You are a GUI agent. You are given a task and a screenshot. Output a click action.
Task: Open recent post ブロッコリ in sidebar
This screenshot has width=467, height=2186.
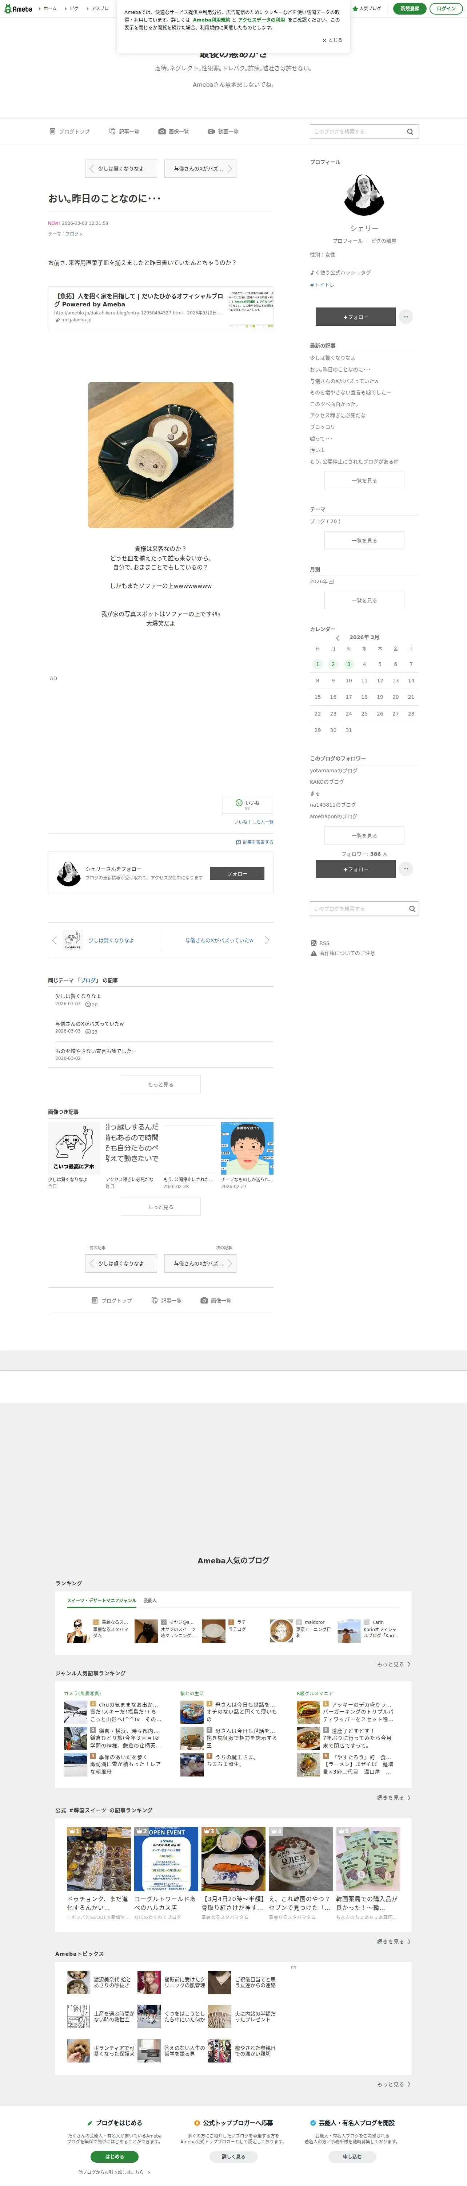click(322, 427)
